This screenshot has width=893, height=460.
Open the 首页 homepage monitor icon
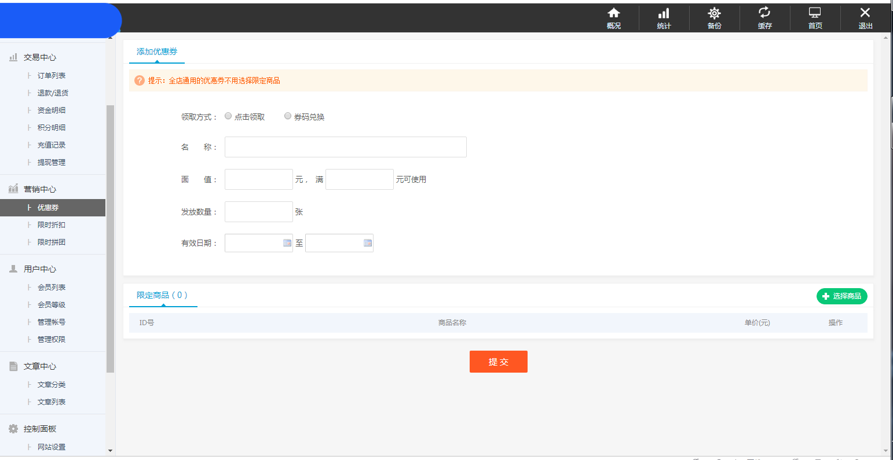click(x=815, y=17)
